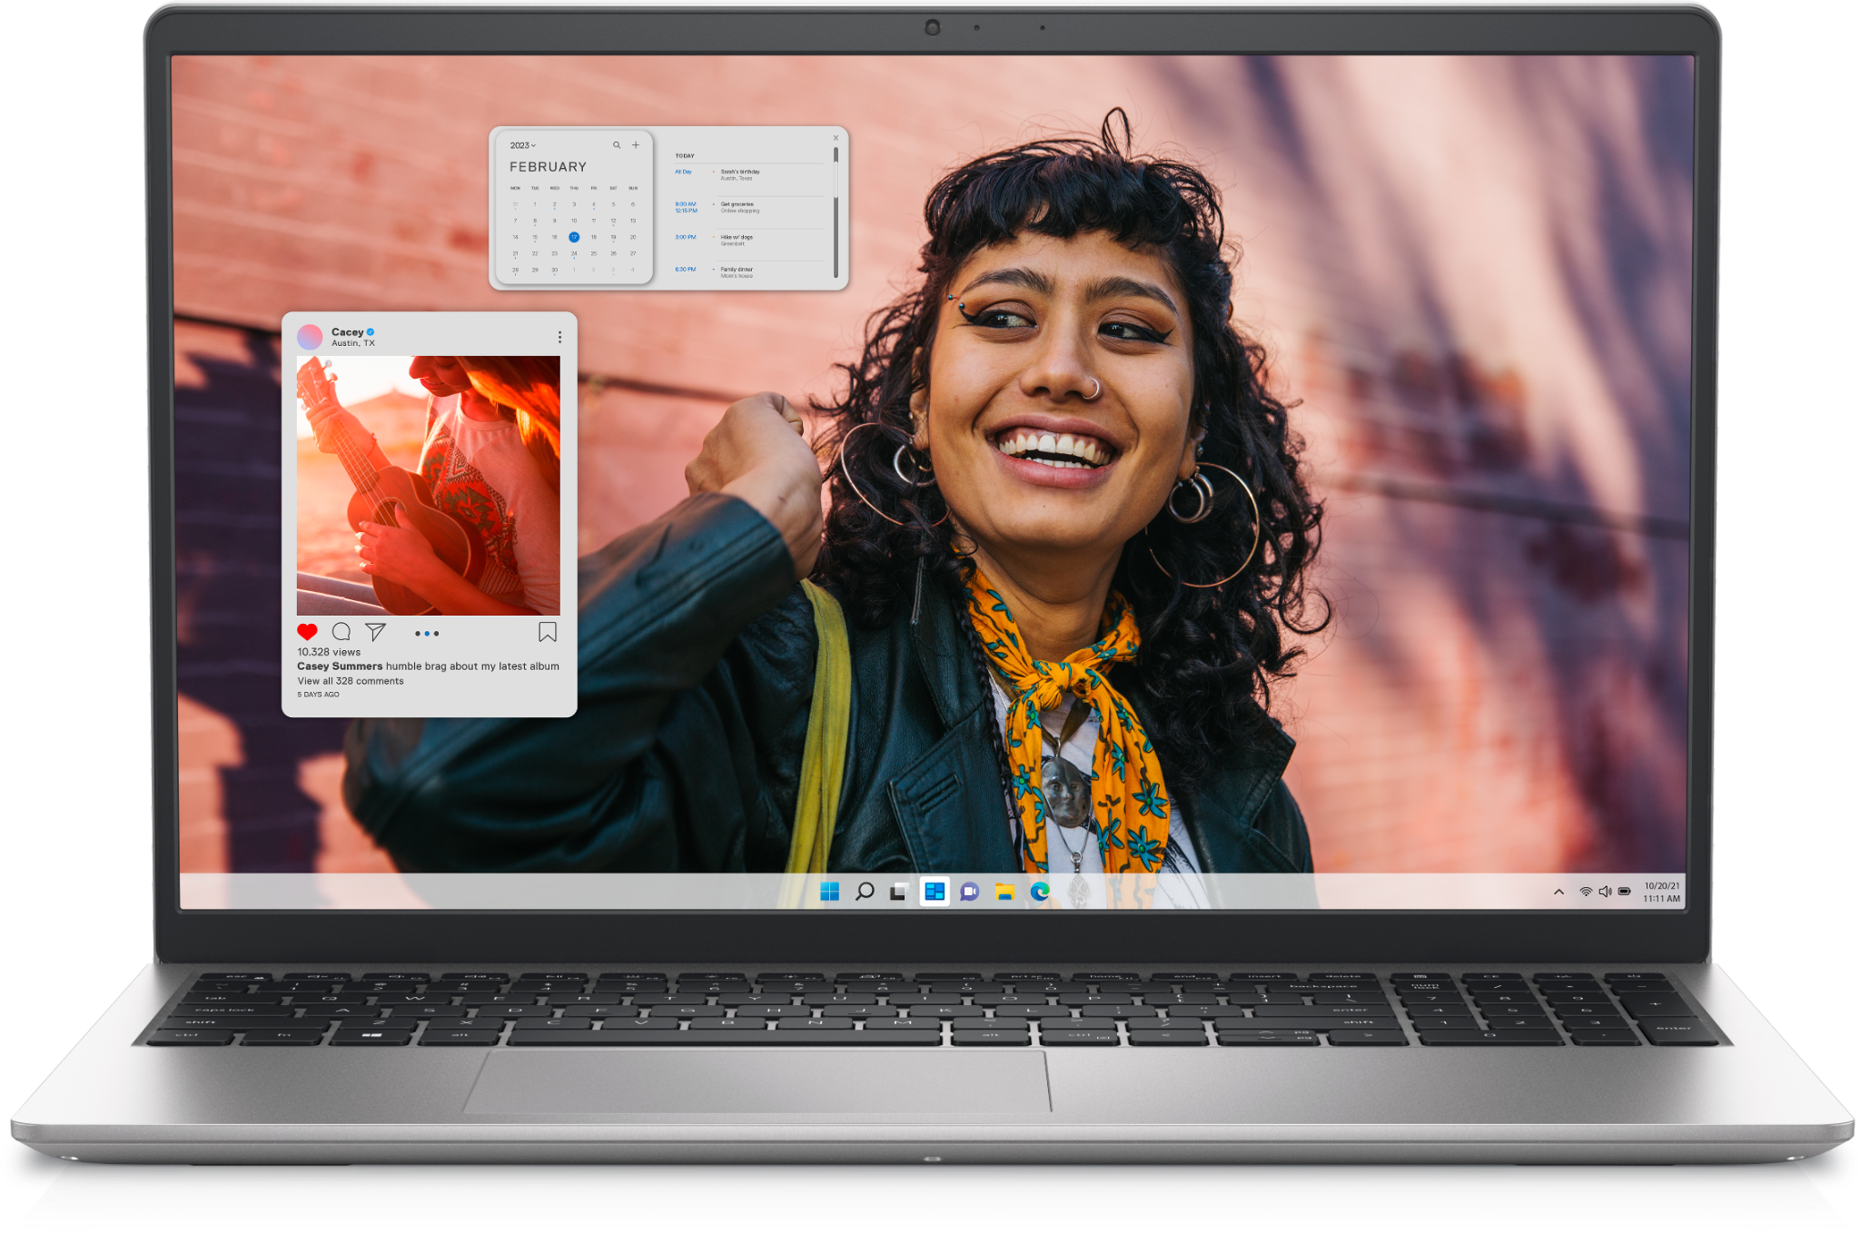
Task: Share Cacey's post via the paper plane icon
Action: click(375, 632)
